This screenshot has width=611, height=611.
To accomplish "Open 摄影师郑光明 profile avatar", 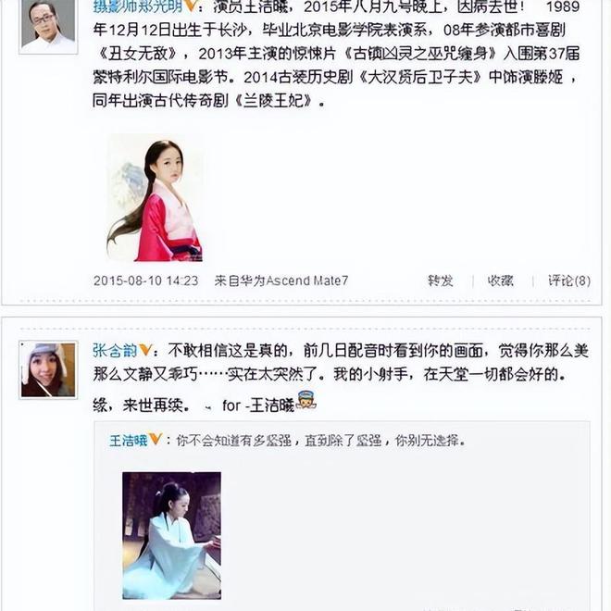I will pos(48,26).
